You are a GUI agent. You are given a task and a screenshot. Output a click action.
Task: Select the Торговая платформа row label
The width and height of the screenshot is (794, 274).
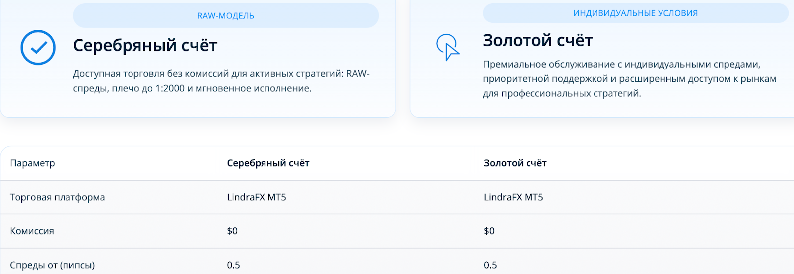(x=58, y=197)
